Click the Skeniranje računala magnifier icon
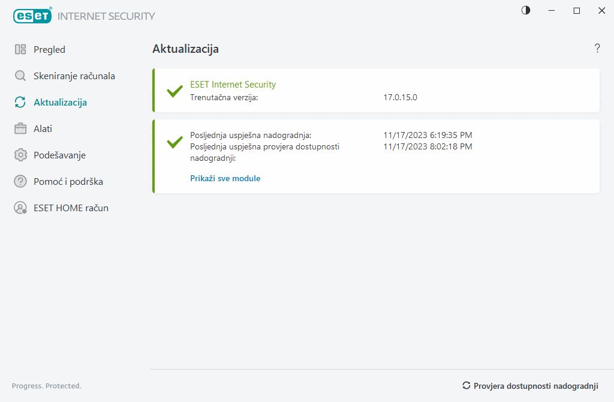 point(20,76)
